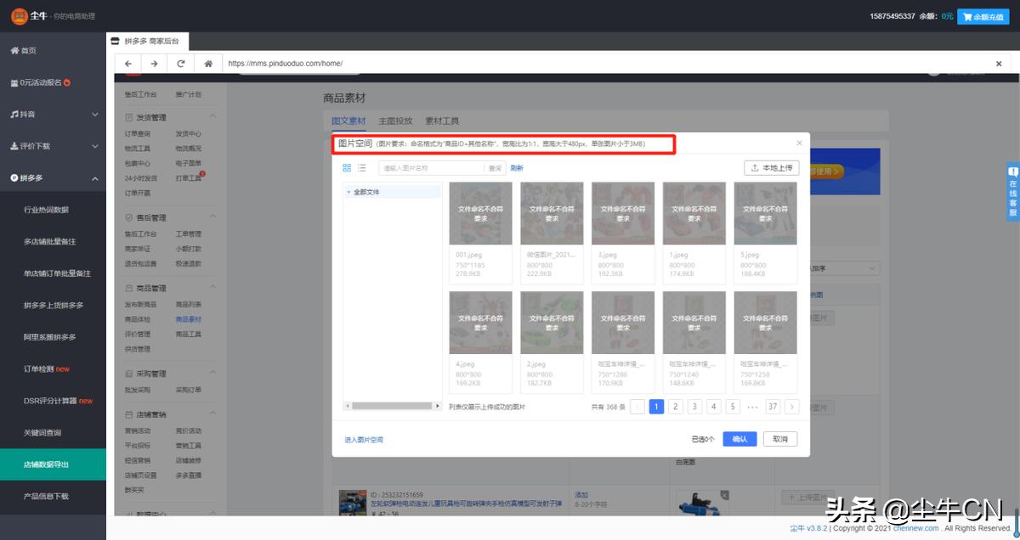Reload the page with refresh icon
Viewport: 1020px width, 540px height.
[x=181, y=64]
